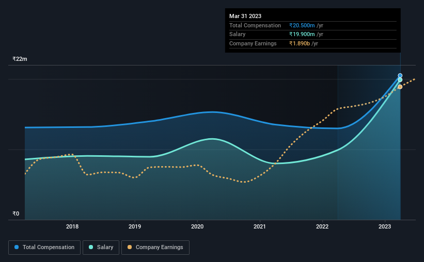Click the ₹20.500m Total Compensation tooltip value
This screenshot has height=262, width=424.
(302, 25)
